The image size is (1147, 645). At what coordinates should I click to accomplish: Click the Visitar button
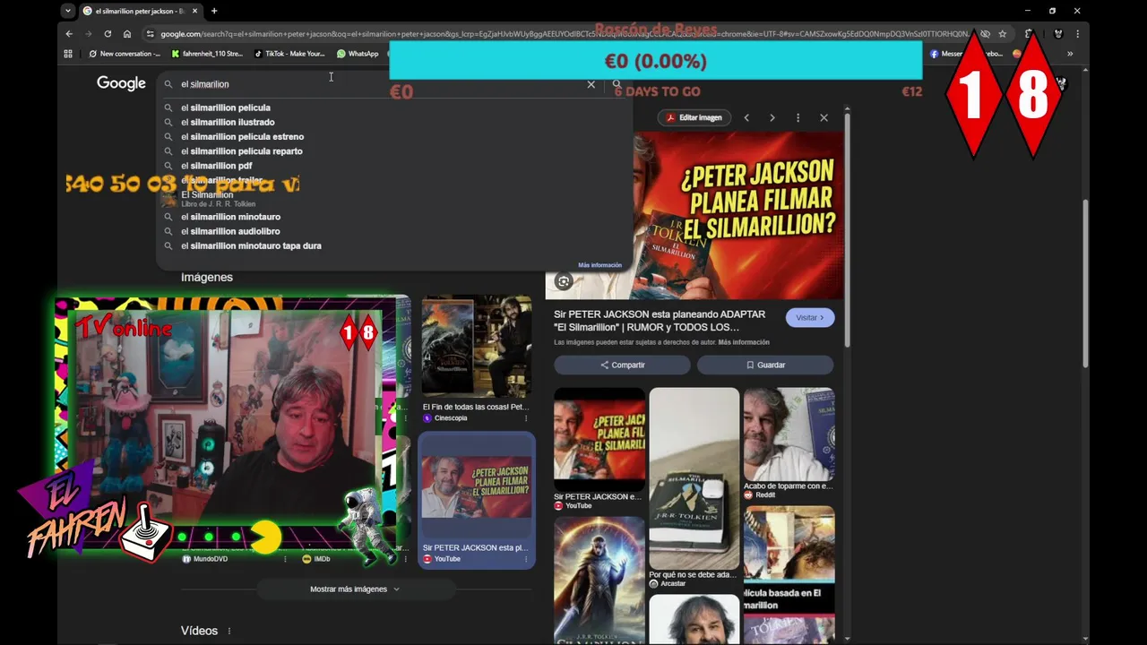[810, 317]
